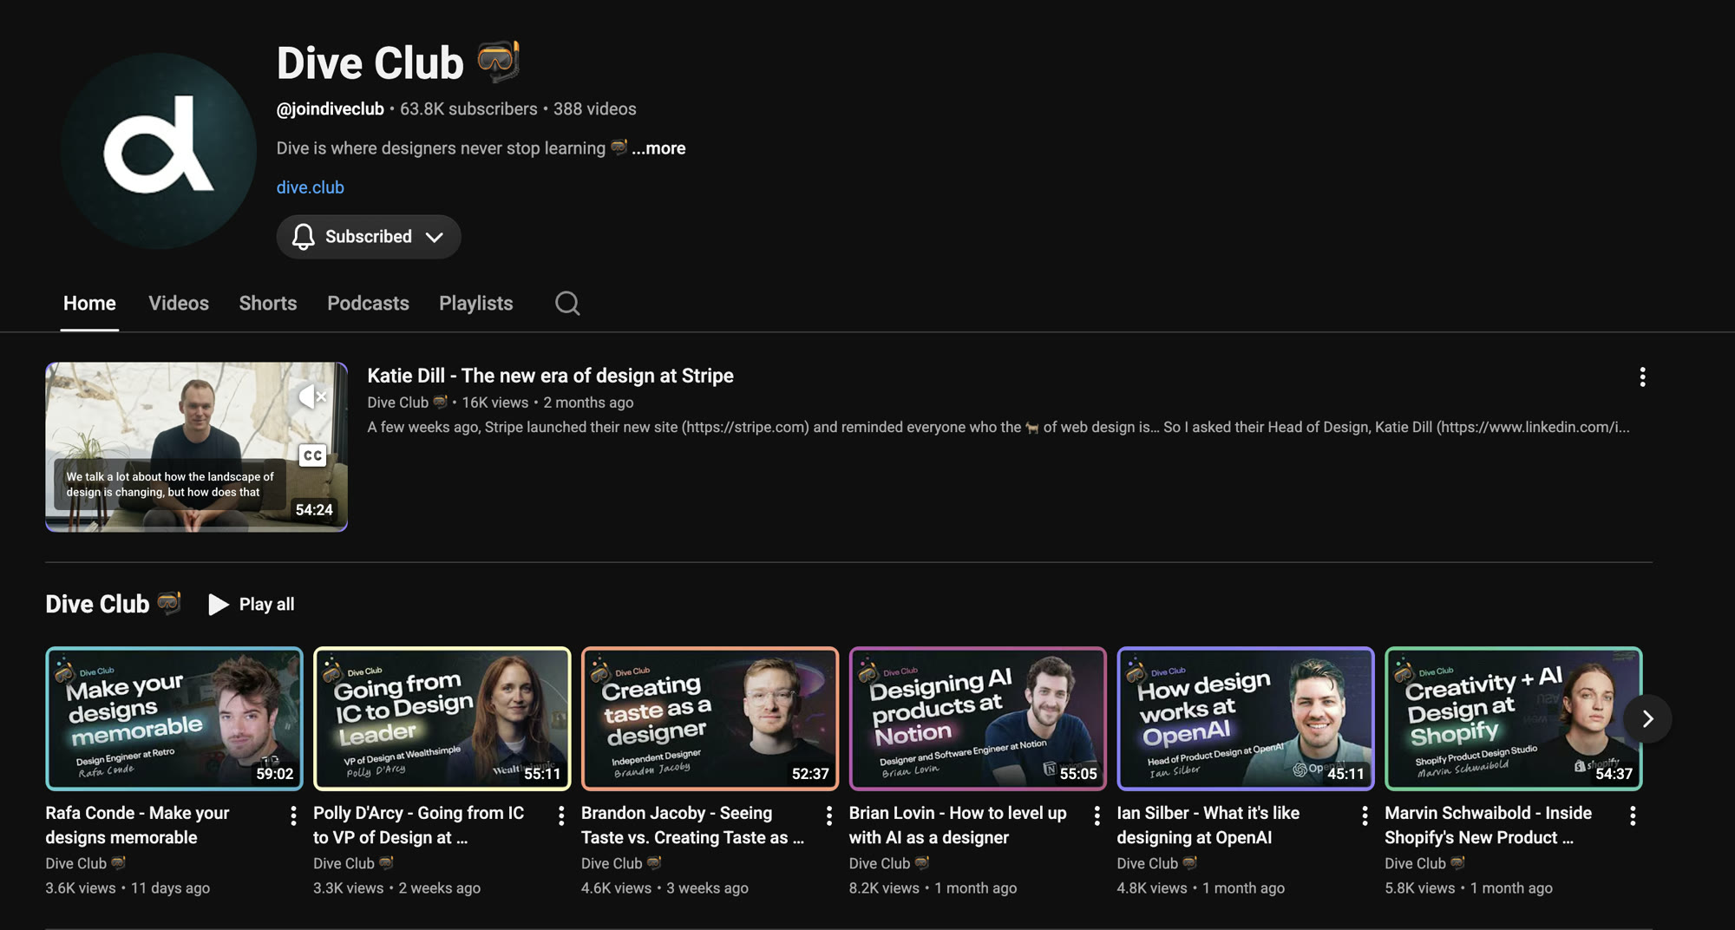Screen dimensions: 1735x930
Task: Click the Katie Dill video description snippet
Action: 998,427
